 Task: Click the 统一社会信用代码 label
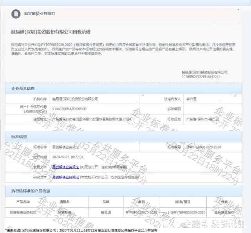pos(33,109)
